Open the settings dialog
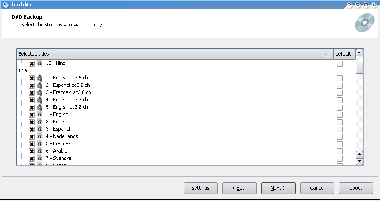Viewport: 380px width, 201px height. (201, 188)
